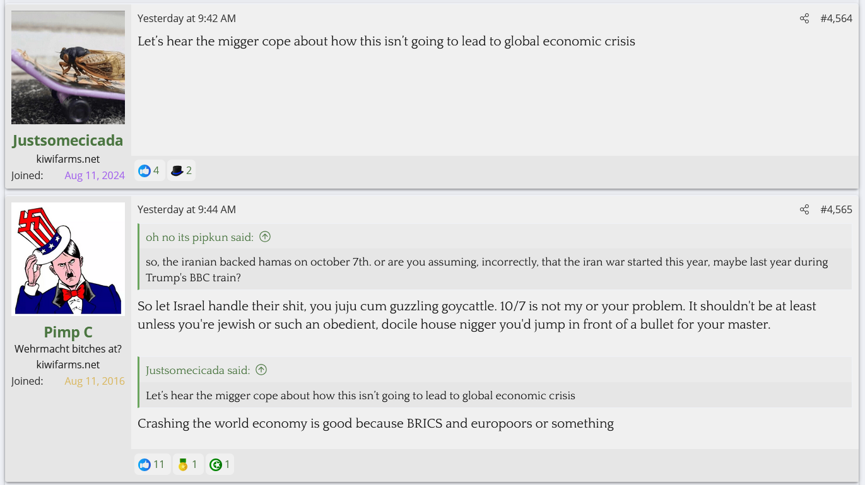
Task: Click the medal reaction icon on post #4,565
Action: click(184, 465)
